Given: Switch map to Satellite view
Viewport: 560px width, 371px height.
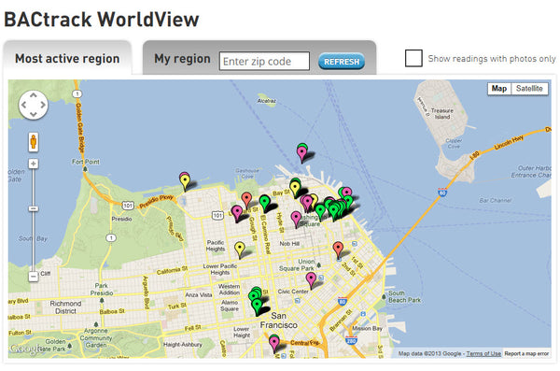Looking at the screenshot, I should click(x=529, y=89).
